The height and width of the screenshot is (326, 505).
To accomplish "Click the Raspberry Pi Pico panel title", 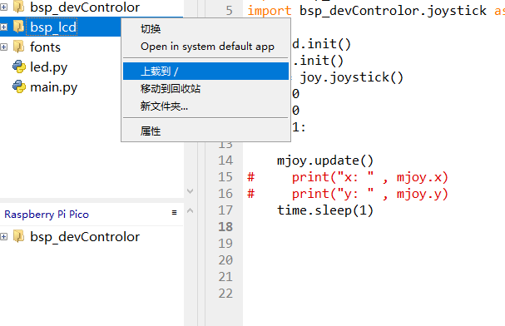I will 47,215.
